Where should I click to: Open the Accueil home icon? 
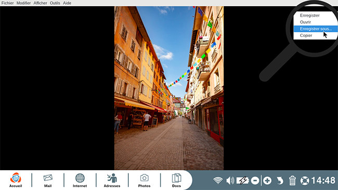click(16, 180)
